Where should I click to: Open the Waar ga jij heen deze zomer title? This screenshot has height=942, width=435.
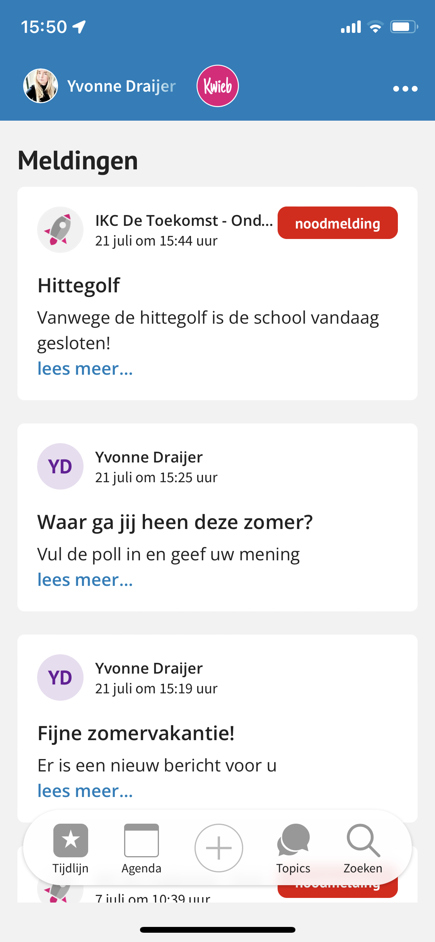(x=175, y=522)
